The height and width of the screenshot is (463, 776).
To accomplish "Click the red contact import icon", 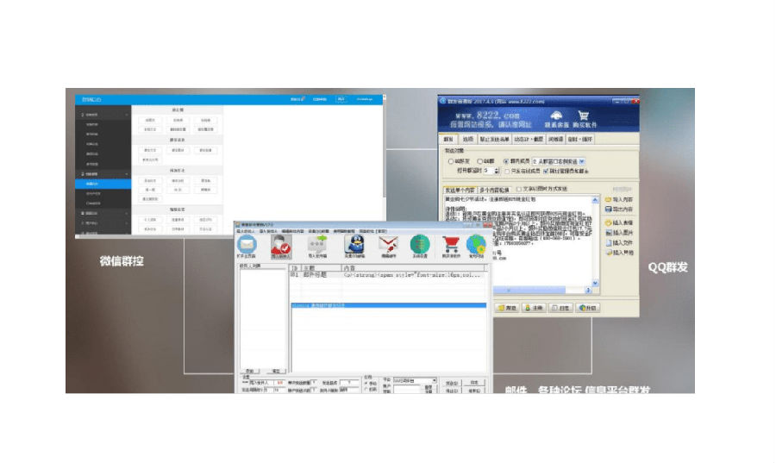I will (x=282, y=245).
